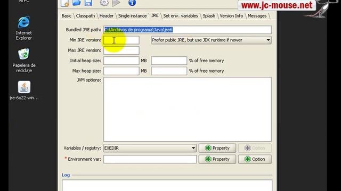Open the Prefer public JRE dropdown
341x191 pixels.
click(211, 40)
